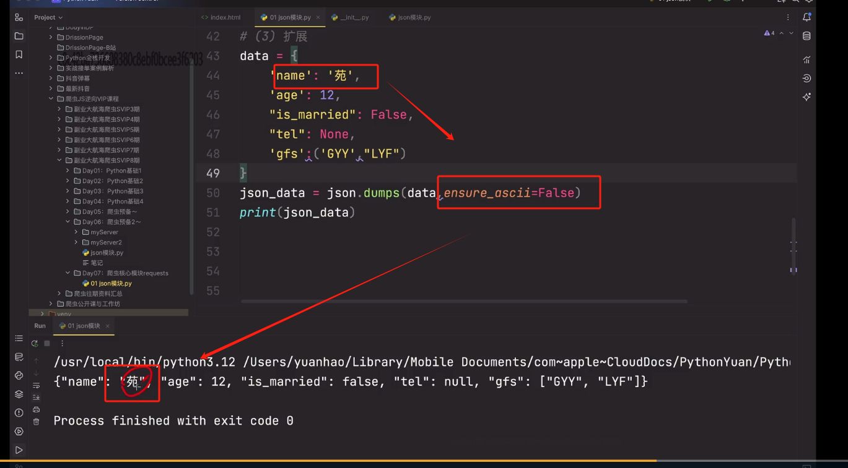Open more run toolbar actions
The width and height of the screenshot is (848, 468).
coord(62,343)
